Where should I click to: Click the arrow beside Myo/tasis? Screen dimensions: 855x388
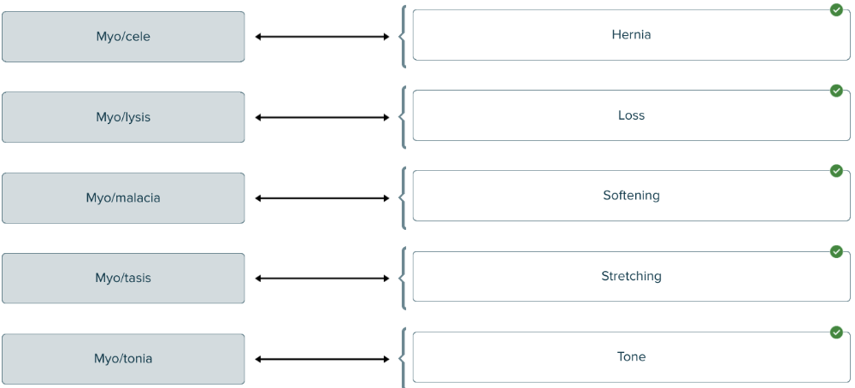[322, 279]
